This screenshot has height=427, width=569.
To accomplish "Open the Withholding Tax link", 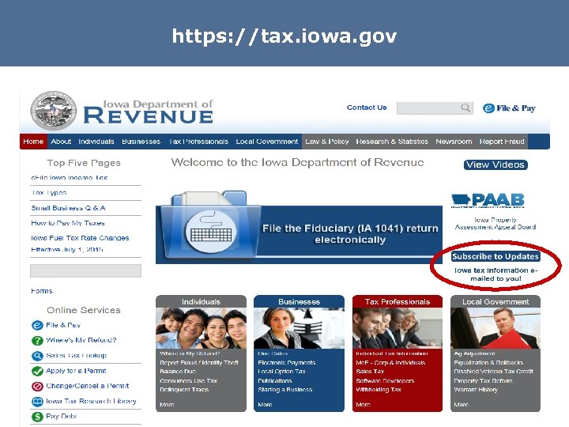I will coord(379,390).
